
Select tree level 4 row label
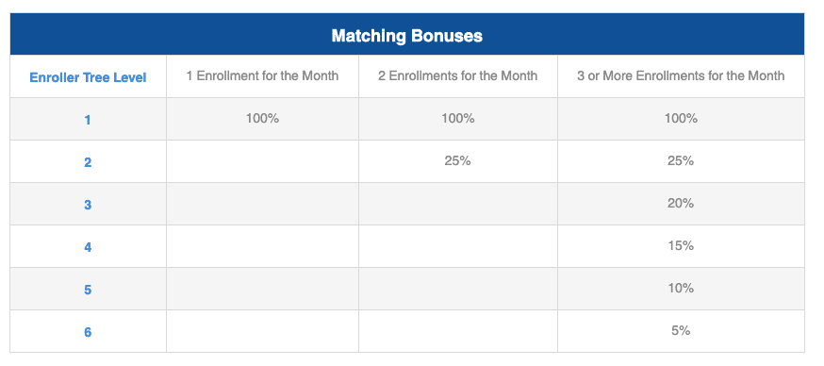coord(88,247)
